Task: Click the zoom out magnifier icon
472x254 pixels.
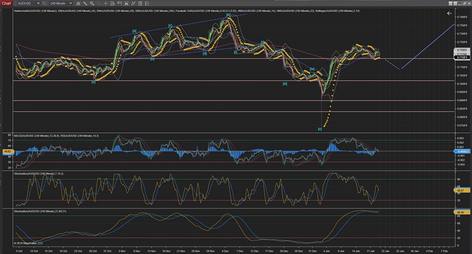Action: tap(99, 3)
